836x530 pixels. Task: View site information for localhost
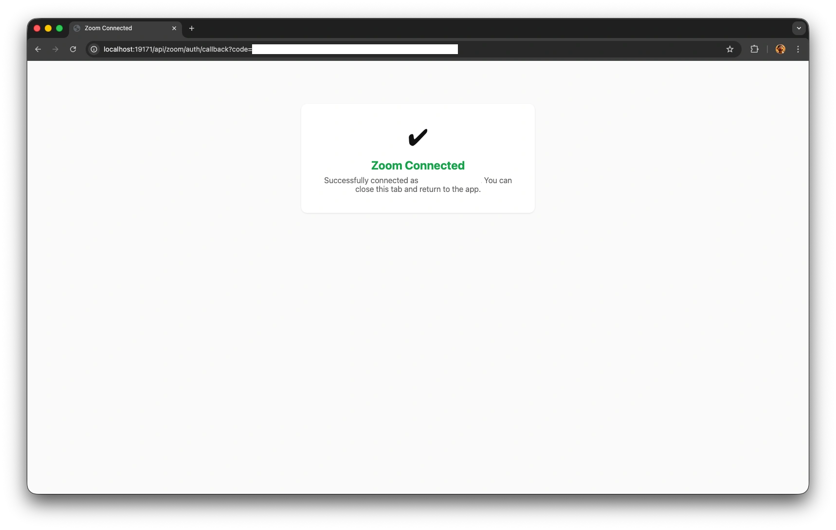[x=94, y=49]
